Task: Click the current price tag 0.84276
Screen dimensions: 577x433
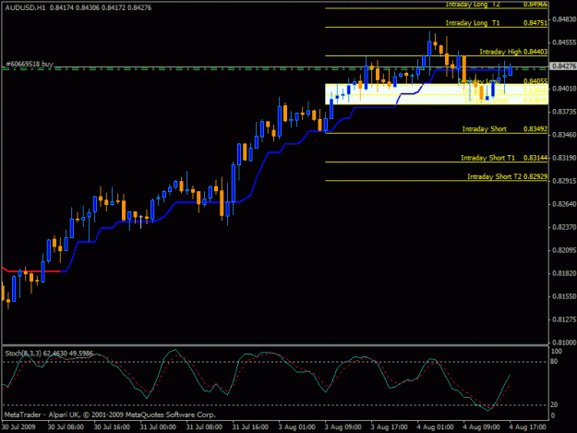Action: (562, 66)
